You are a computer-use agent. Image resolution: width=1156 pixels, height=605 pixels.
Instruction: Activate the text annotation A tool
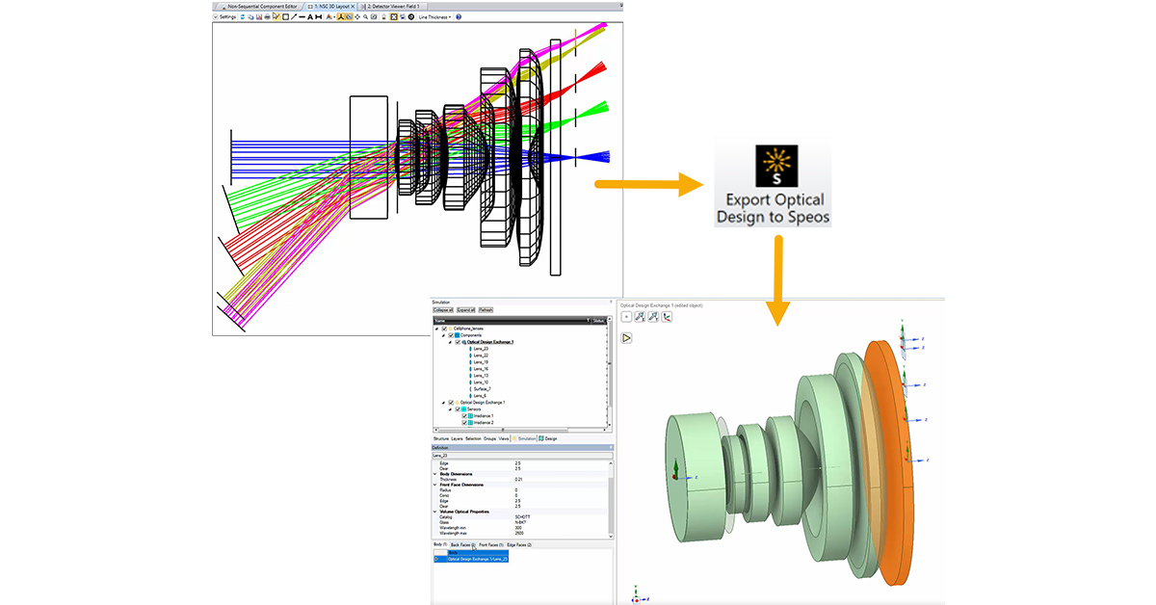[310, 16]
